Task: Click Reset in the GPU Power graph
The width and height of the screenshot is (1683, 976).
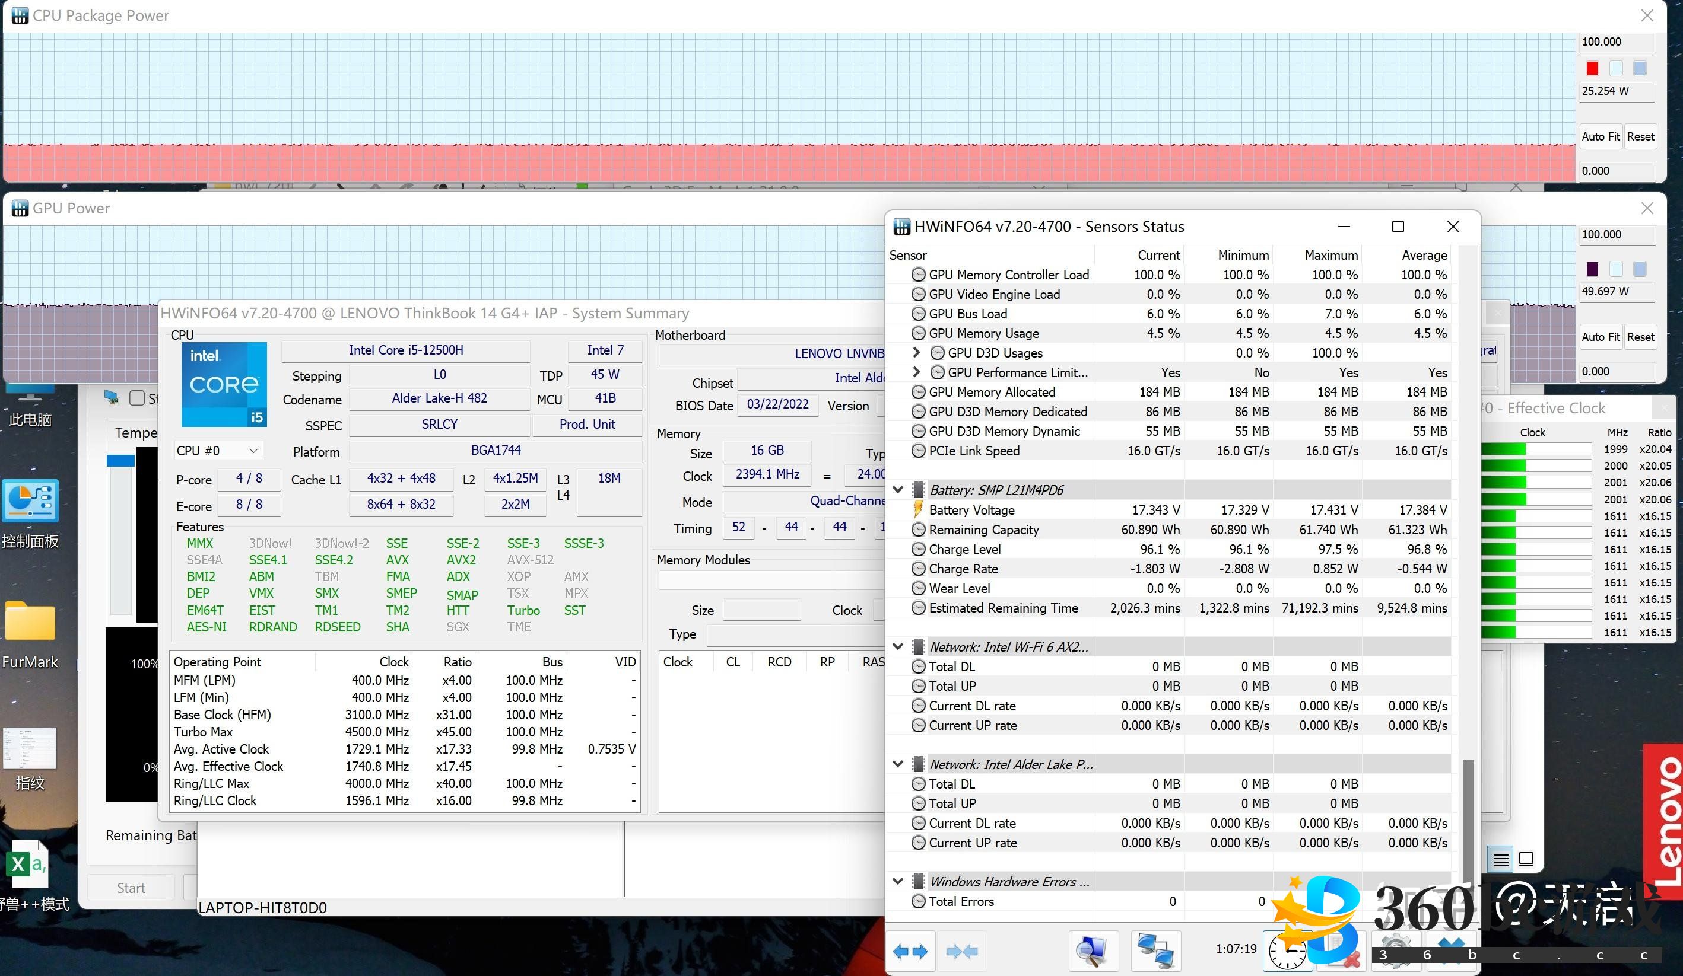Action: point(1640,337)
